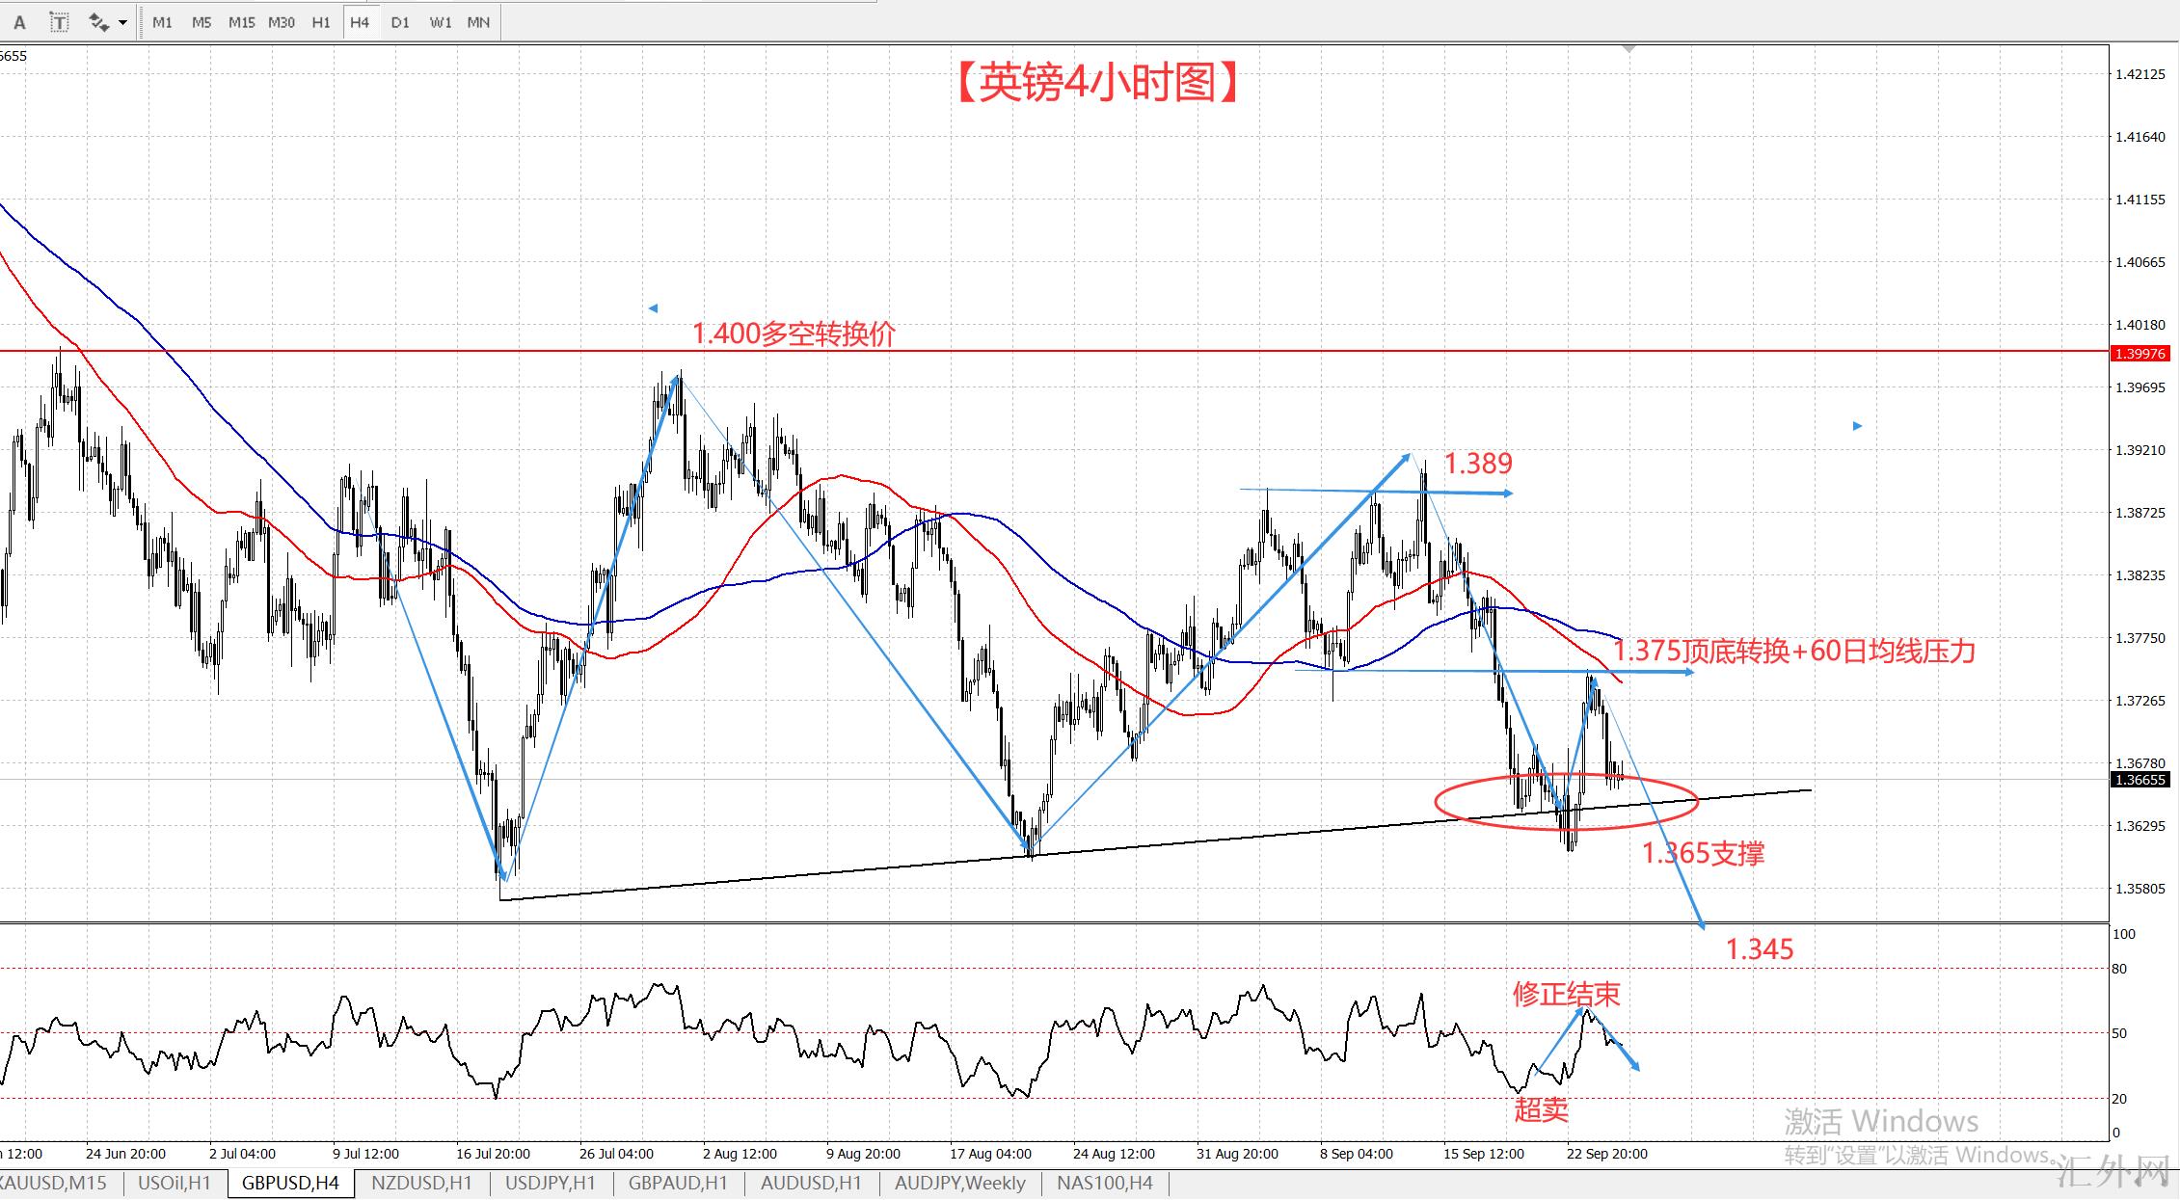Set the chart to D1 timeframe
This screenshot has height=1200, width=2180.
coord(400,22)
